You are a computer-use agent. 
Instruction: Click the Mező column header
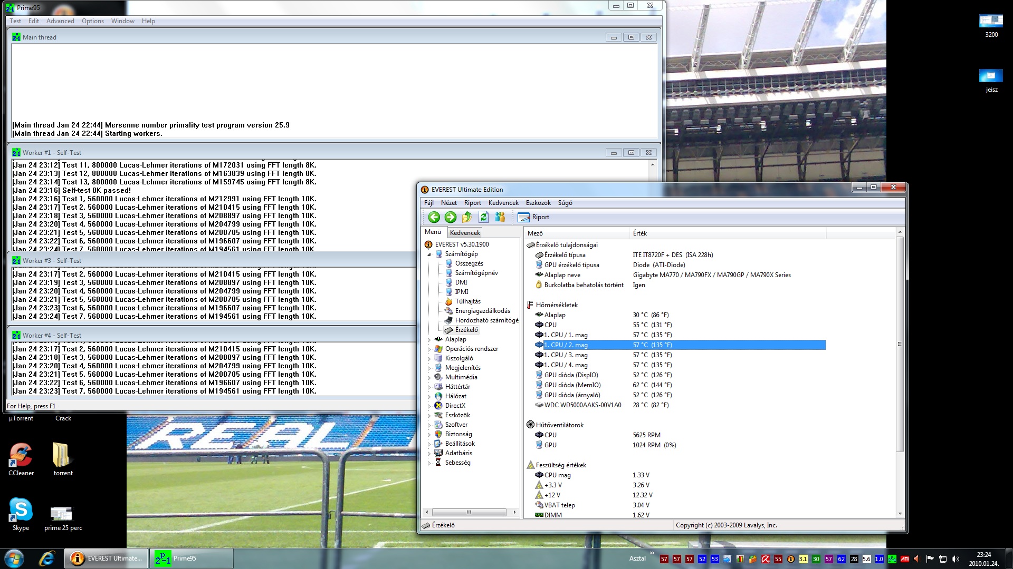tap(577, 233)
